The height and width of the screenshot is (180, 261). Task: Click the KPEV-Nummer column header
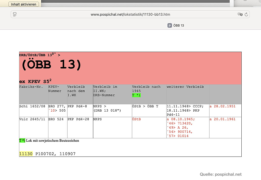(55, 89)
